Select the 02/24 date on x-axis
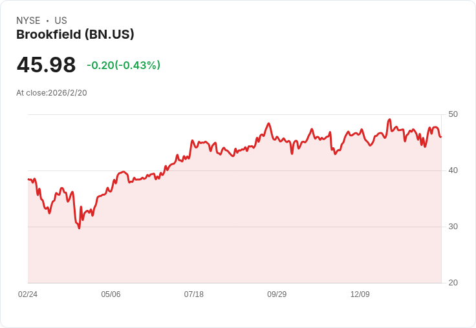Viewport: 476px width, 328px height. [28, 294]
